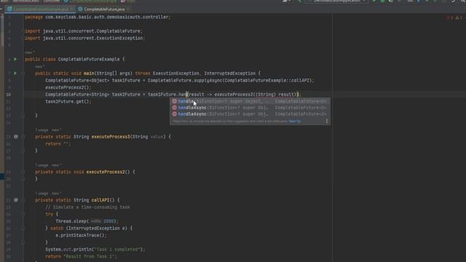
Task: Click fold end marker closing executeProcess2
Action: [x=23, y=179]
